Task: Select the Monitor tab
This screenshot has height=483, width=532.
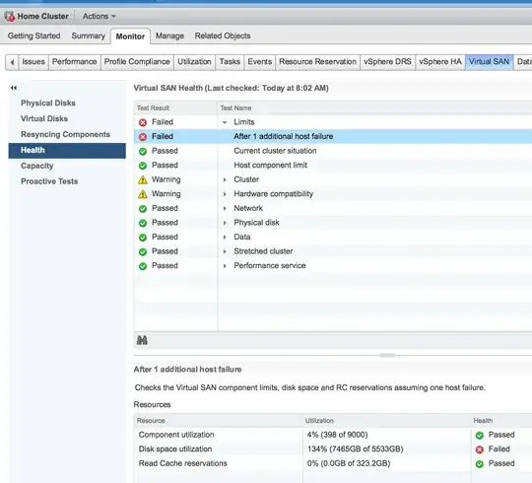Action: tap(130, 36)
